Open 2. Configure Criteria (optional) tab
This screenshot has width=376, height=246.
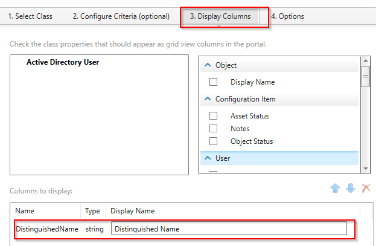(121, 16)
